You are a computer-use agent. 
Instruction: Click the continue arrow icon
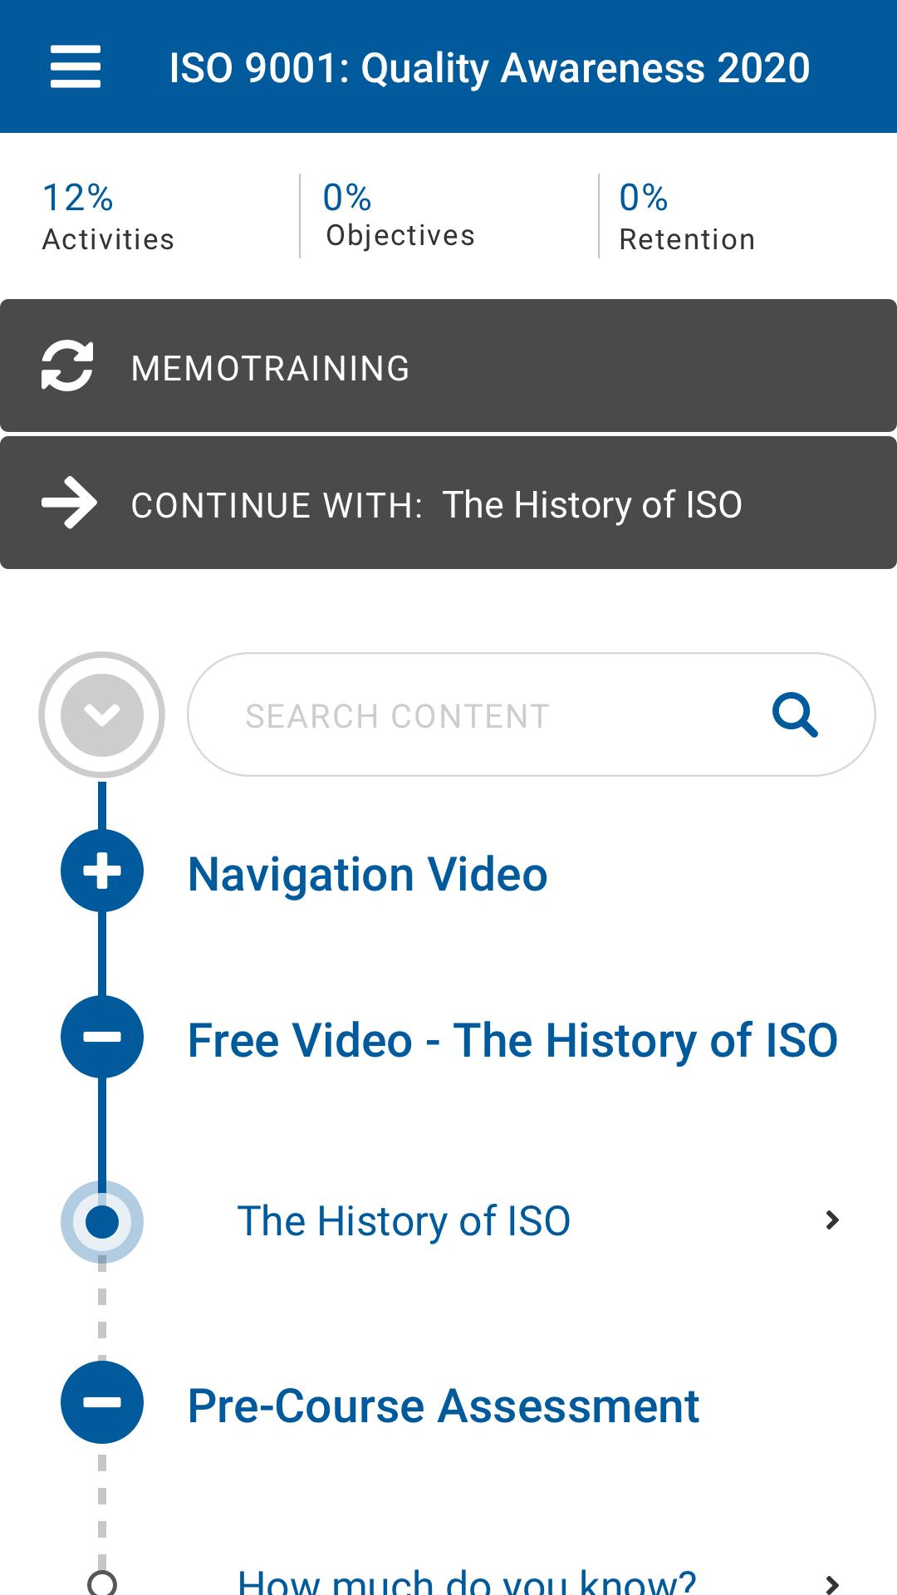pos(69,503)
